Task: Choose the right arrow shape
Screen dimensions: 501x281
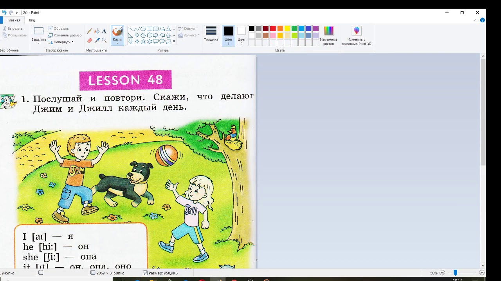Action: click(156, 35)
